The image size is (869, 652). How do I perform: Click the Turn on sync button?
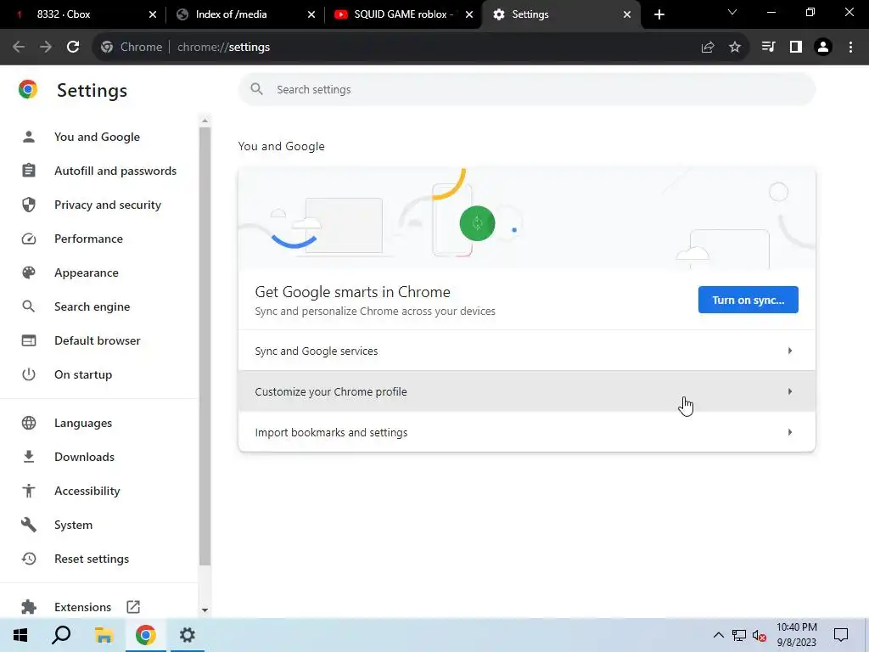tap(748, 300)
